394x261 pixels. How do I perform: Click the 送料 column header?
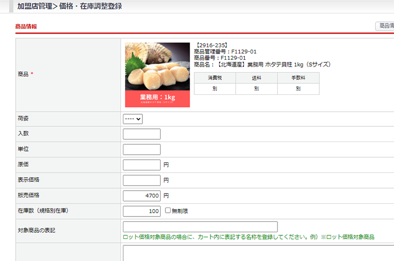pyautogui.click(x=256, y=78)
